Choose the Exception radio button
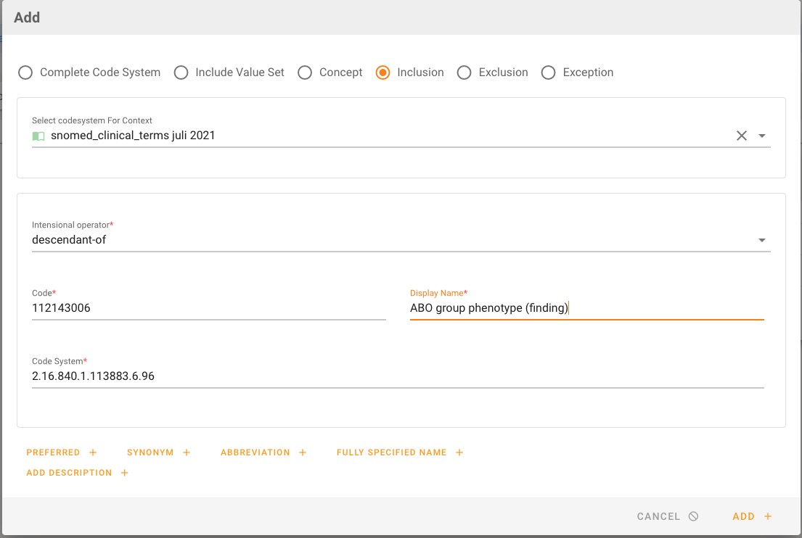Image resolution: width=802 pixels, height=538 pixels. coord(549,73)
